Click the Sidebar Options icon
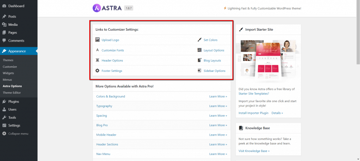 199,70
